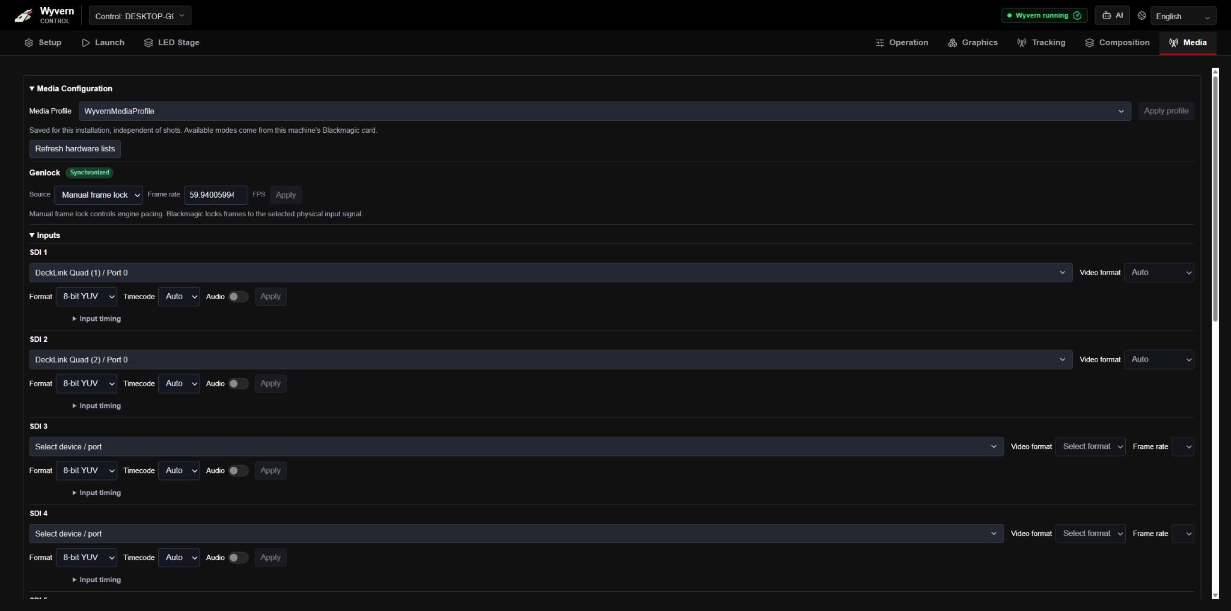The width and height of the screenshot is (1231, 611).
Task: Click the Apply profile button
Action: 1166,111
